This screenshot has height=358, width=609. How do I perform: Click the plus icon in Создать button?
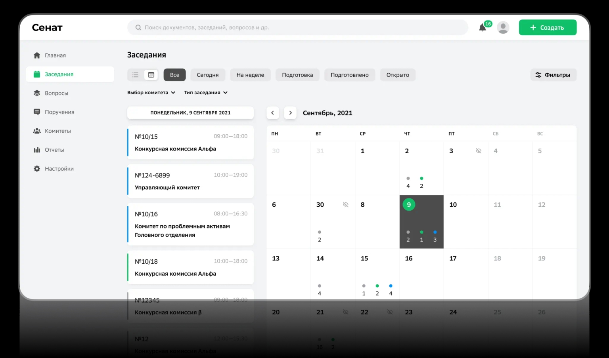(533, 27)
